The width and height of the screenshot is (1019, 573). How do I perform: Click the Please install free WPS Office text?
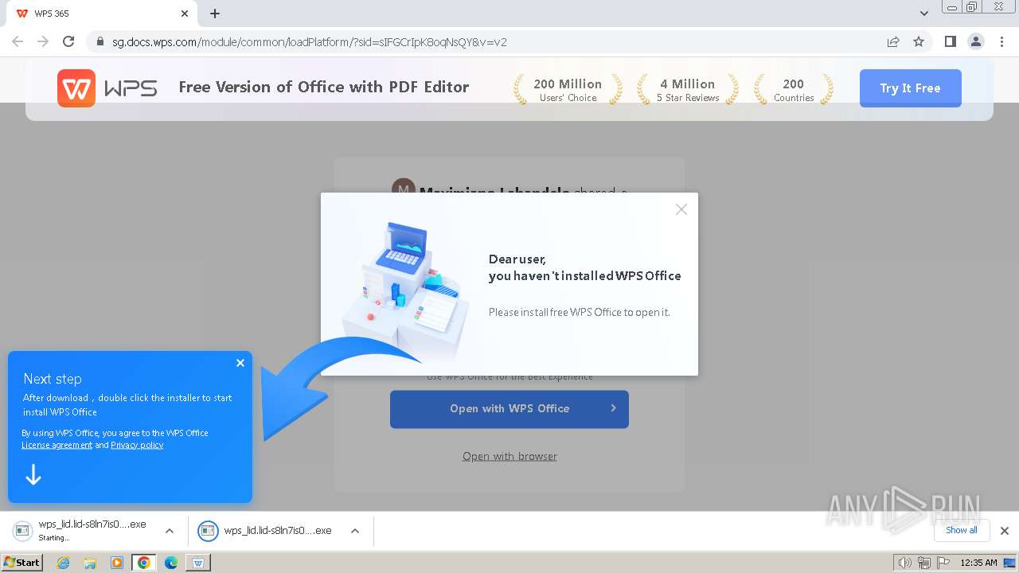pos(580,312)
